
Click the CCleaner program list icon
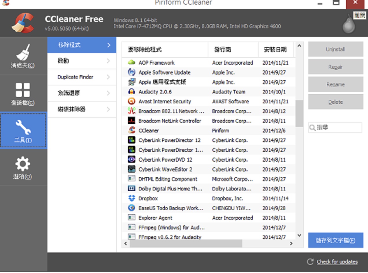tap(132, 130)
